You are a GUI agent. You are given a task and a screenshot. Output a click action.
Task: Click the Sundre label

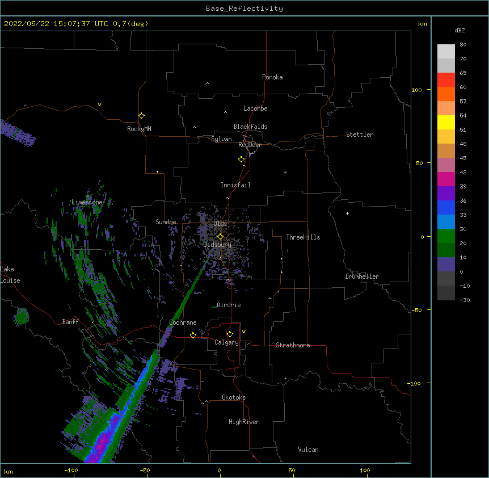pos(166,222)
